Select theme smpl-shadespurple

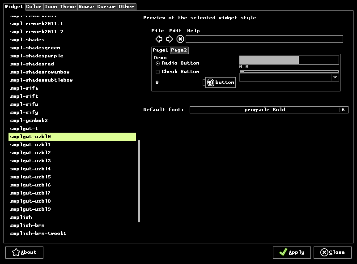point(72,56)
